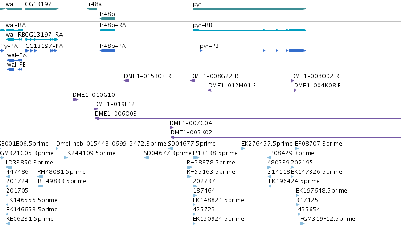Select BAC end DME1-004K08.F
Image resolution: width=401 pixels, height=226 pixels.
(295, 90)
